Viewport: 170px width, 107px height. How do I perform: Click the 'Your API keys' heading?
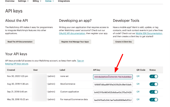16,54
